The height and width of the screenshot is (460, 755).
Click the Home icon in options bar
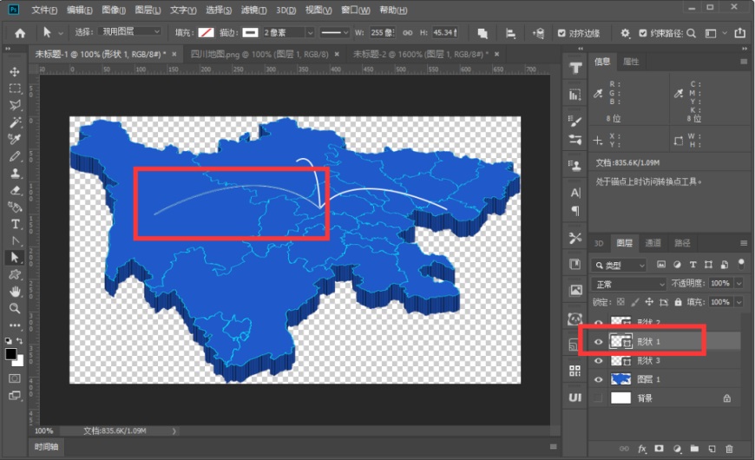(x=20, y=33)
